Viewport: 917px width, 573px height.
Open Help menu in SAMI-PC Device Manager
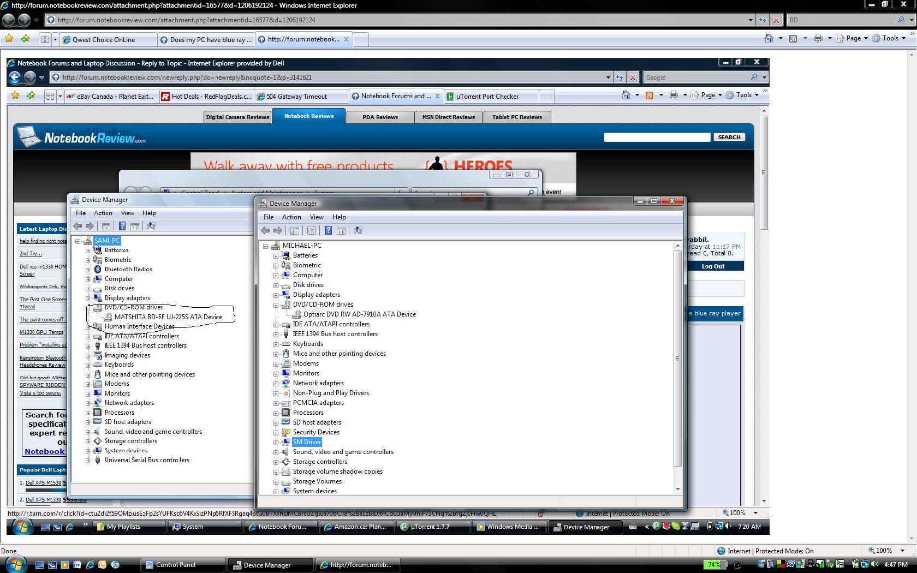pyautogui.click(x=149, y=213)
